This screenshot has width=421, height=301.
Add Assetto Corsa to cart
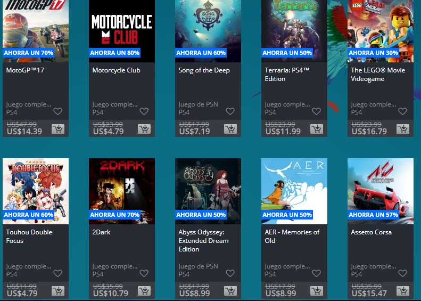pos(403,291)
